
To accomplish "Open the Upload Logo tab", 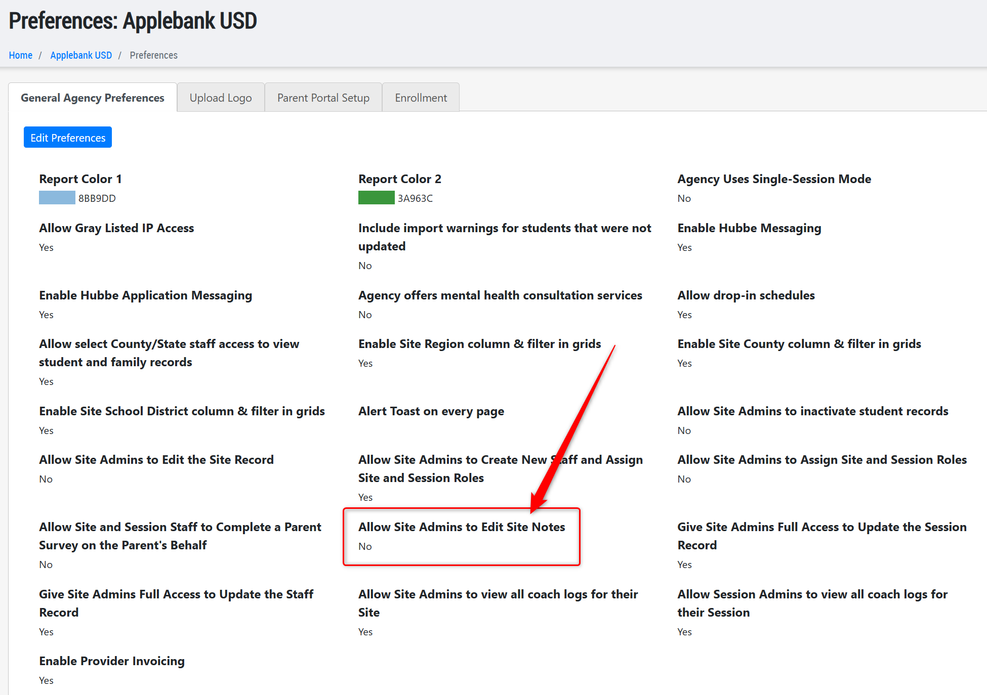I will (220, 98).
